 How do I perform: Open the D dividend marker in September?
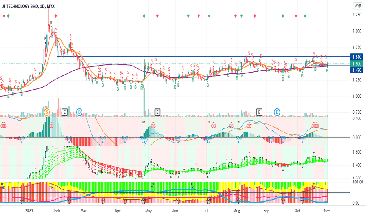pyautogui.click(x=277, y=112)
